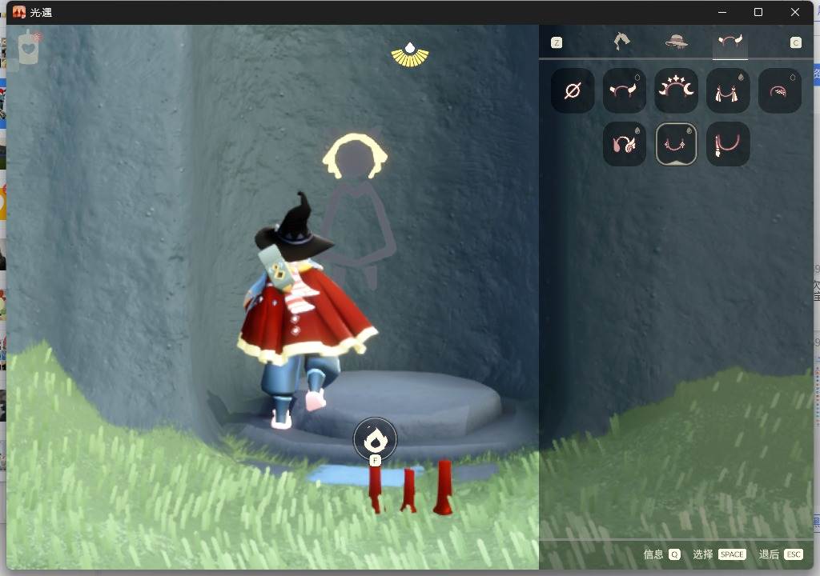The height and width of the screenshot is (576, 820).
Task: Equip the pink ear and wing accessory
Action: (625, 144)
